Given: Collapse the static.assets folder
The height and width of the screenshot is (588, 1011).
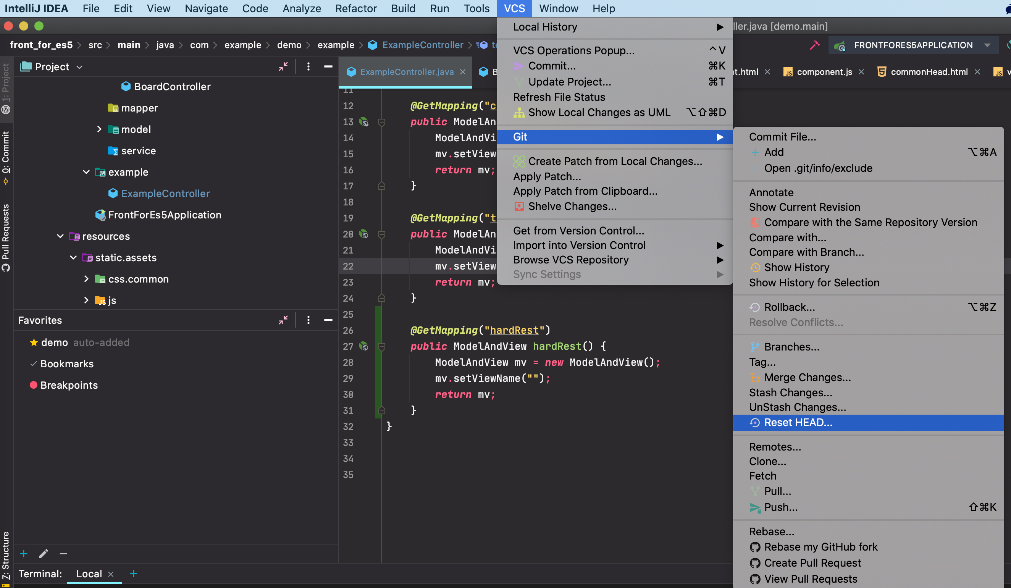Looking at the screenshot, I should tap(73, 257).
